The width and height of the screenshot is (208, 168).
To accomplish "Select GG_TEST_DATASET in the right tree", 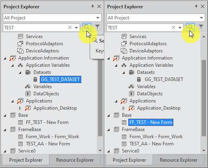I will [x=164, y=79].
